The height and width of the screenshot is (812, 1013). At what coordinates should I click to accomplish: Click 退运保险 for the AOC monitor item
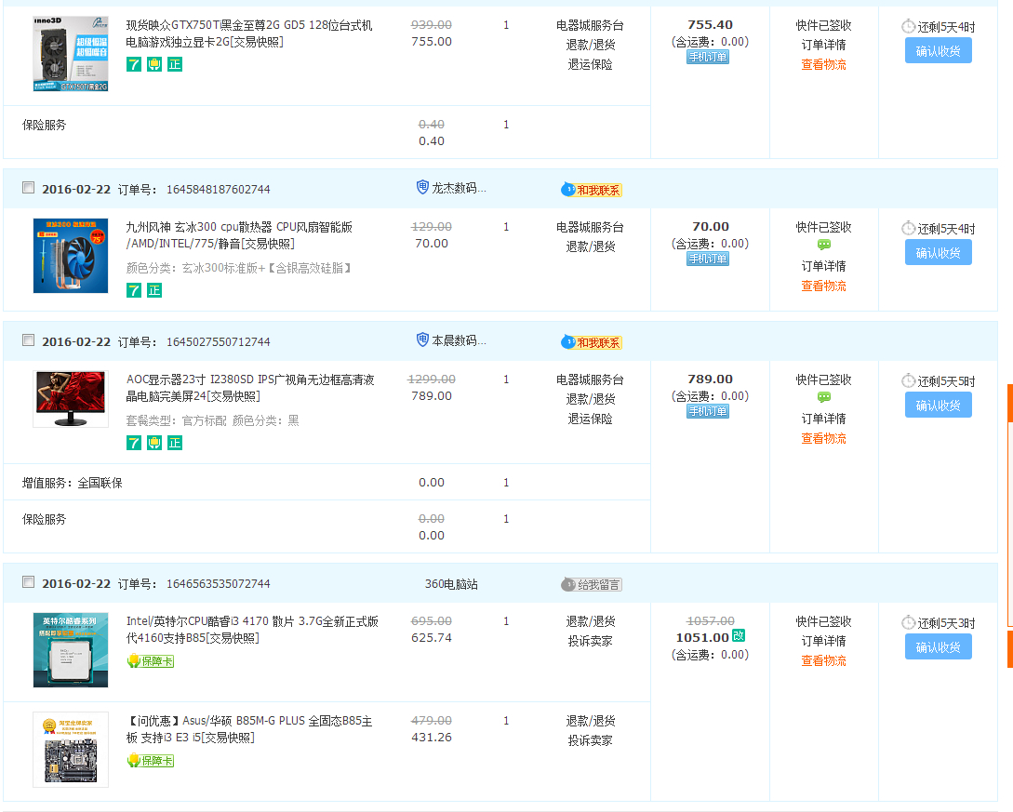click(590, 419)
